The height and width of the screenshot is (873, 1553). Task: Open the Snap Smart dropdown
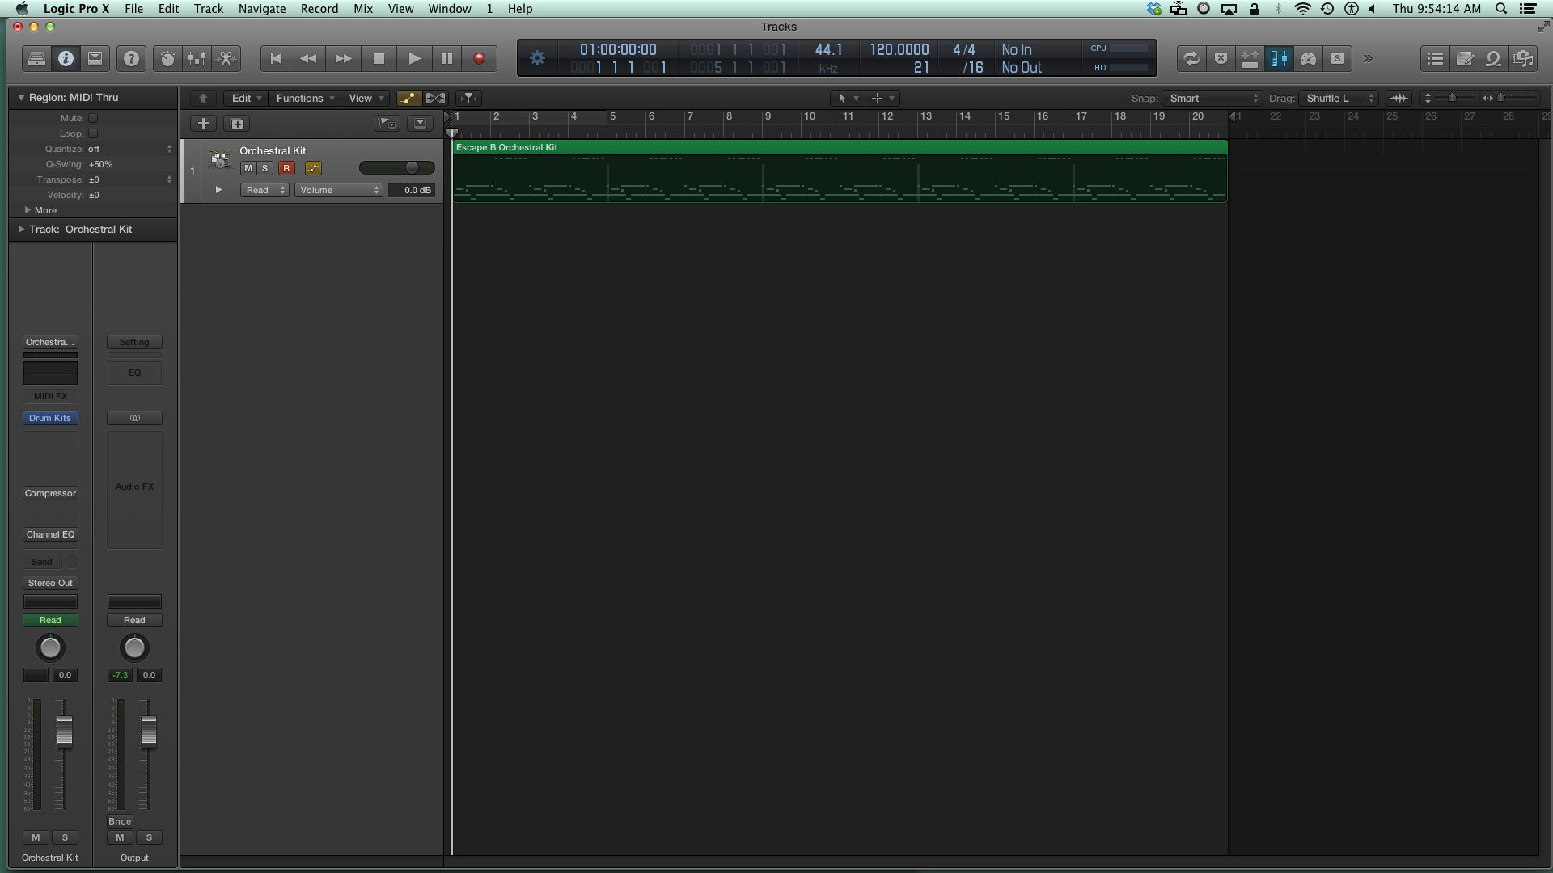click(x=1211, y=98)
